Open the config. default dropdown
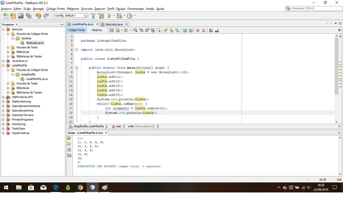The height and width of the screenshot is (215, 343). 71,16
